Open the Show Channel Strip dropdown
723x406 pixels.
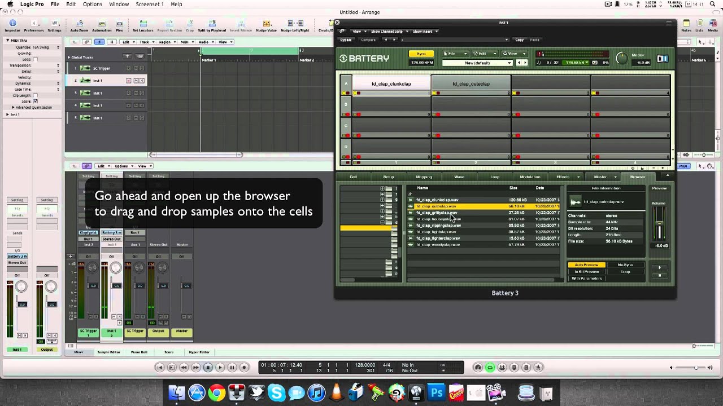click(x=389, y=32)
